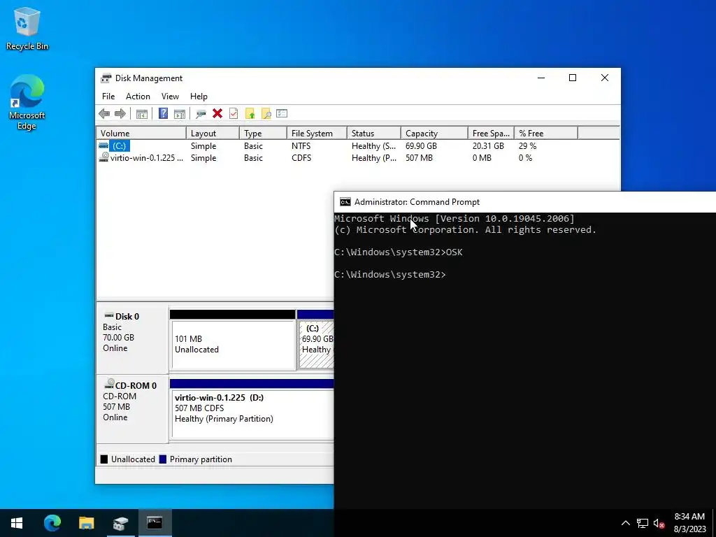Click the Properties checkmark page icon
This screenshot has height=537, width=716.
point(234,114)
